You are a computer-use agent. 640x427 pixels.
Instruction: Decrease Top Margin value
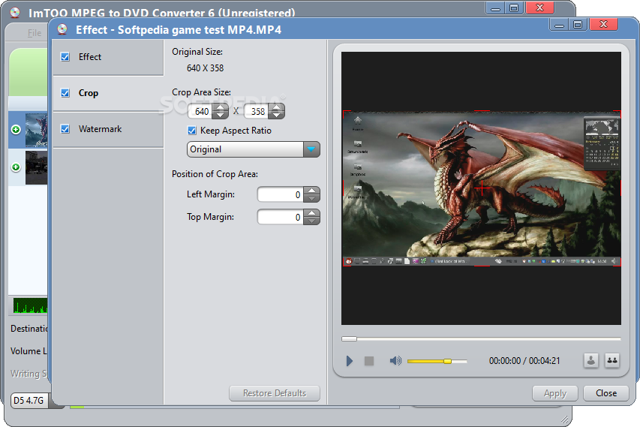pos(312,221)
